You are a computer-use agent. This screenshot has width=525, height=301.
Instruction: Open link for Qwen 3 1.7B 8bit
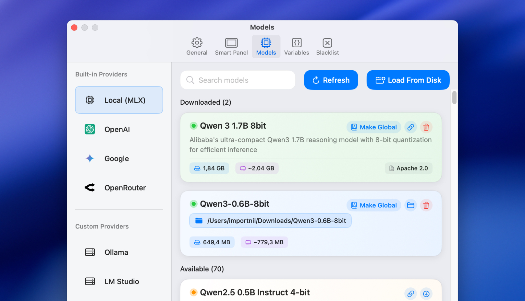tap(410, 127)
